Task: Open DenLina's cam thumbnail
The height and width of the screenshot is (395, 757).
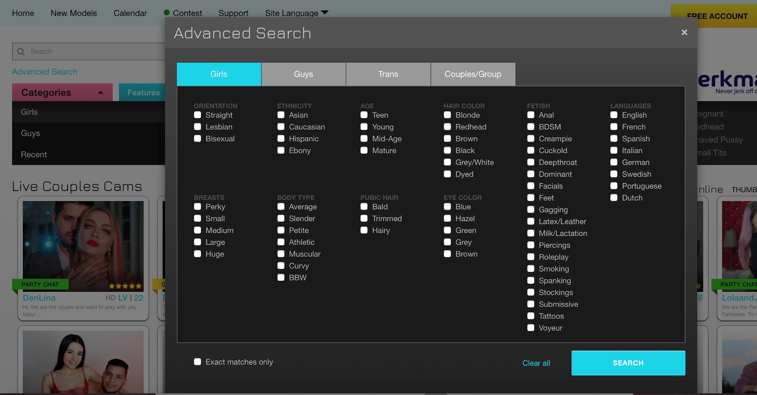Action: coord(83,246)
